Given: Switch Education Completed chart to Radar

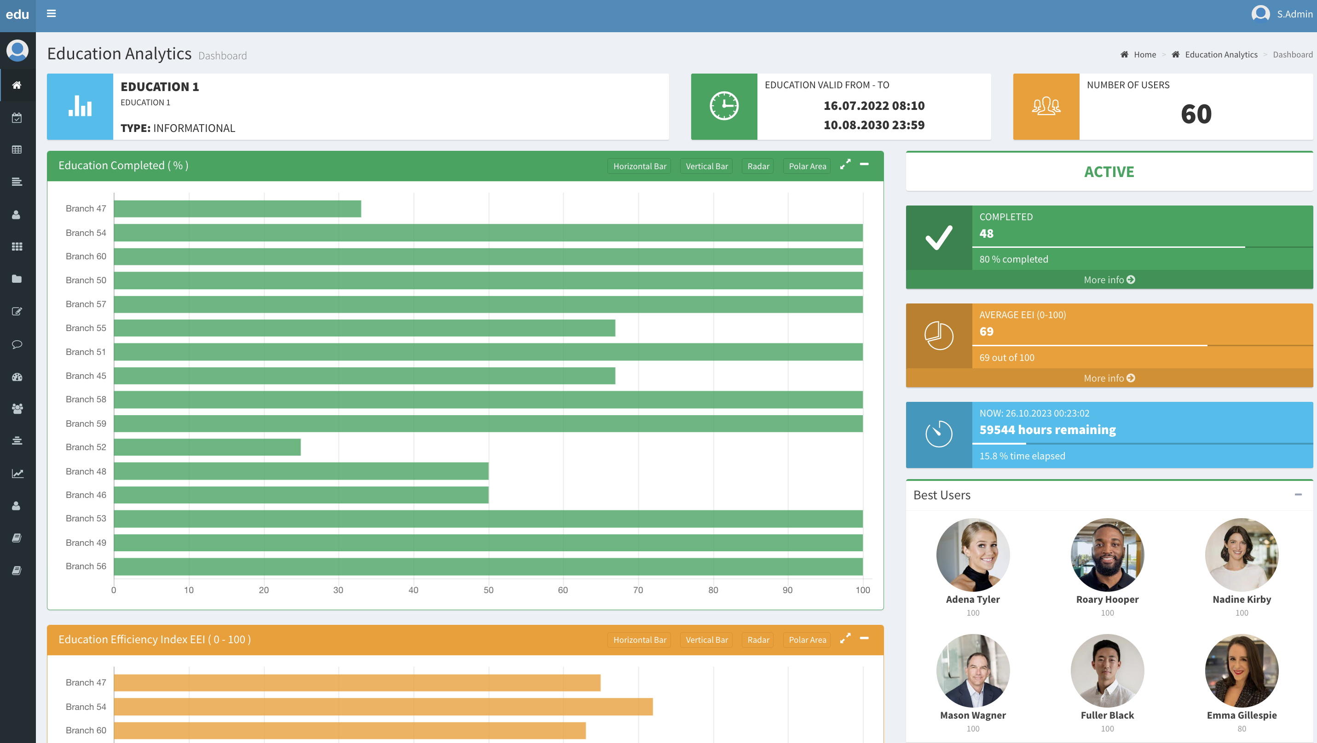Looking at the screenshot, I should (x=758, y=166).
